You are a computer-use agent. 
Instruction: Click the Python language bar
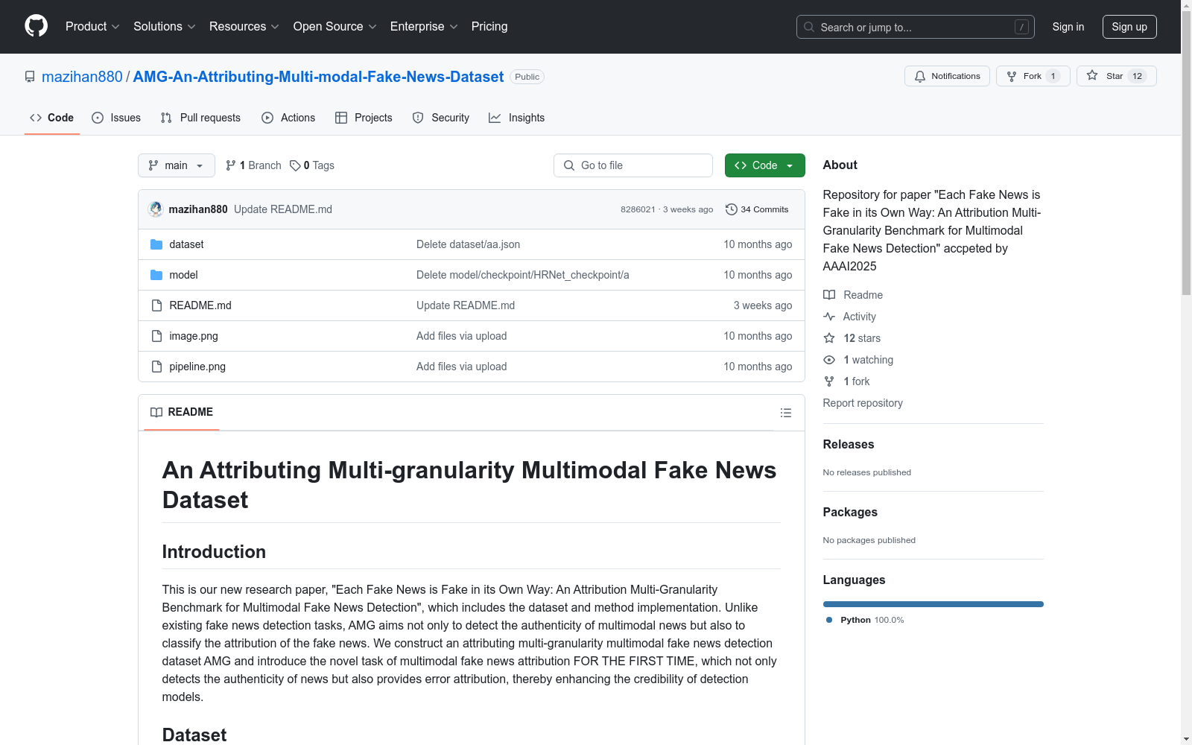point(933,604)
